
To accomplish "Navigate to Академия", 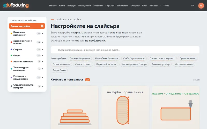I will pos(98,5).
